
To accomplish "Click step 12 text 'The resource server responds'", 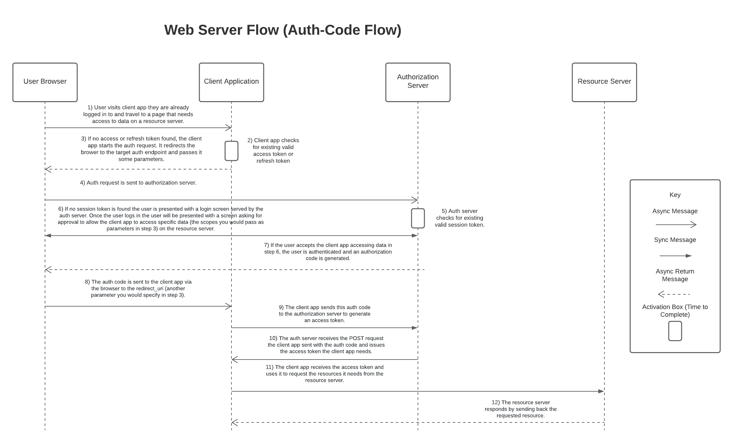I will click(521, 409).
